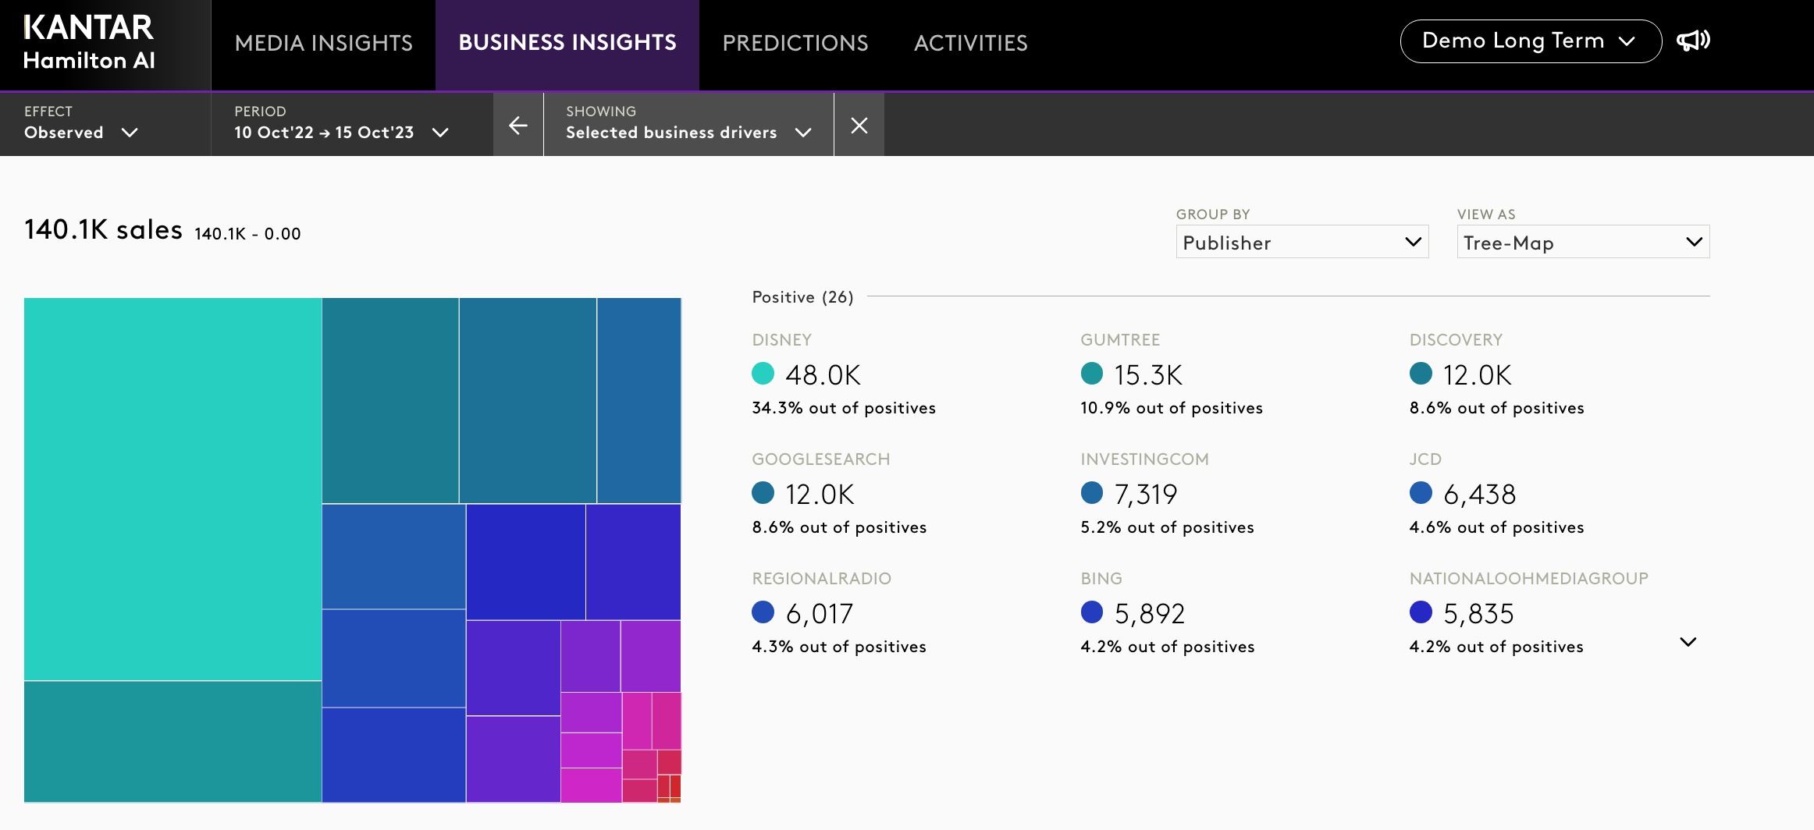Click the GOOGLESEARCH publisher label
Screen dimensions: 1814x830
pos(821,459)
